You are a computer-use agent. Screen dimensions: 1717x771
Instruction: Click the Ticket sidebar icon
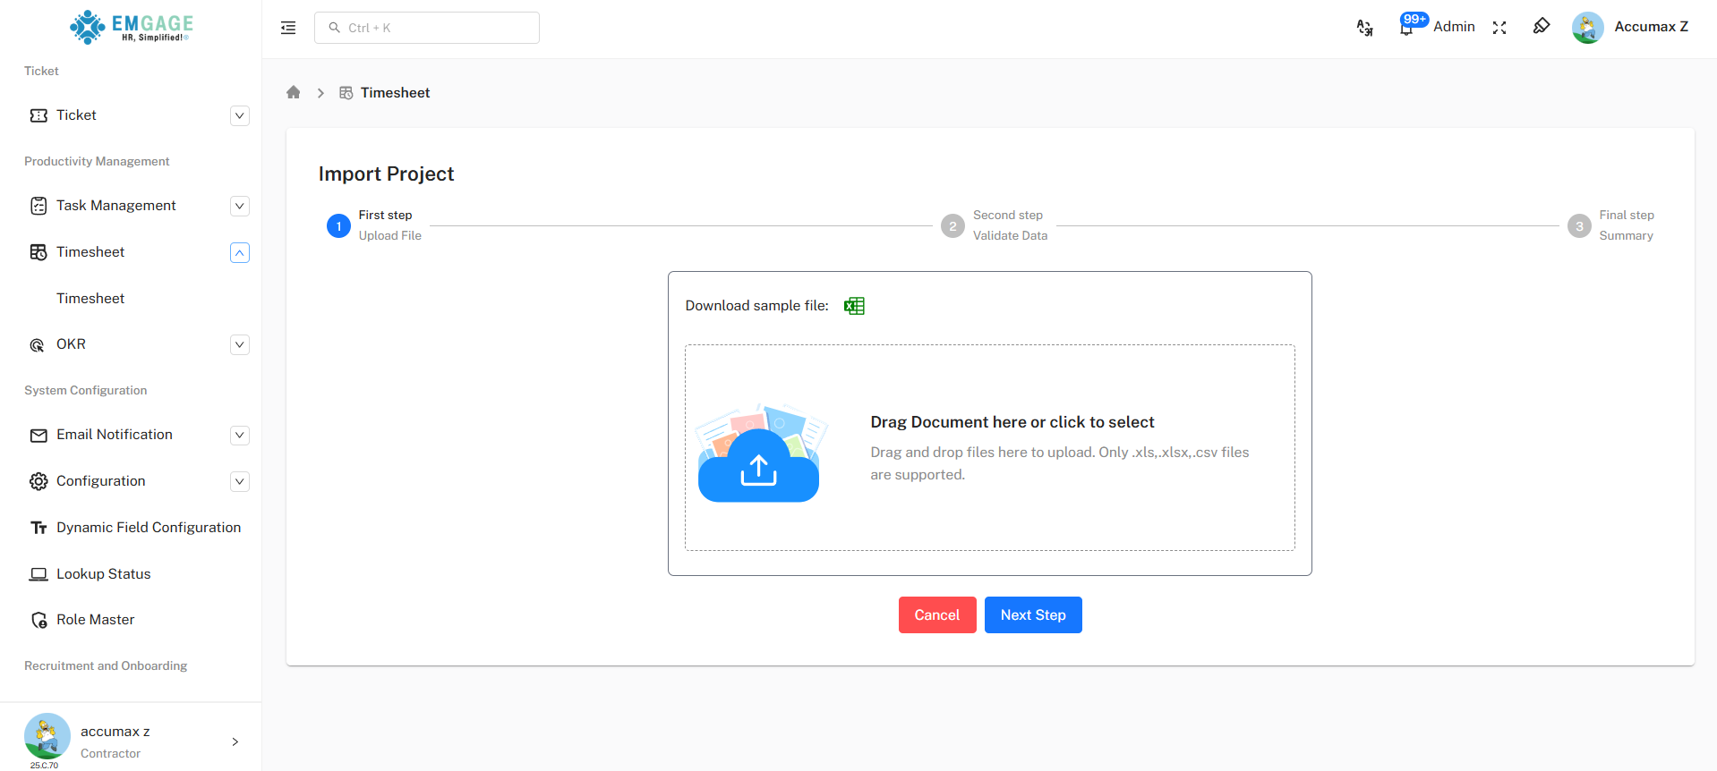38,115
